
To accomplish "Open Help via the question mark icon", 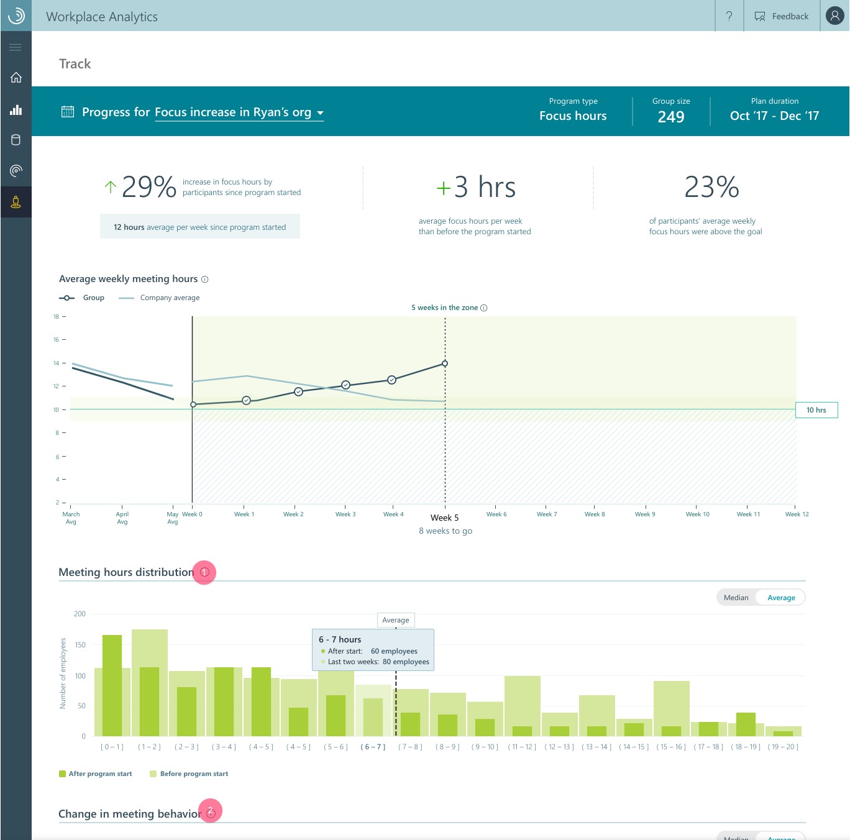I will coord(729,16).
